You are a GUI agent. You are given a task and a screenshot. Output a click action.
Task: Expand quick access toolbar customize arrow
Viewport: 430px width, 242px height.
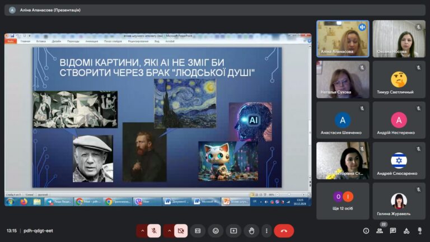29,36
